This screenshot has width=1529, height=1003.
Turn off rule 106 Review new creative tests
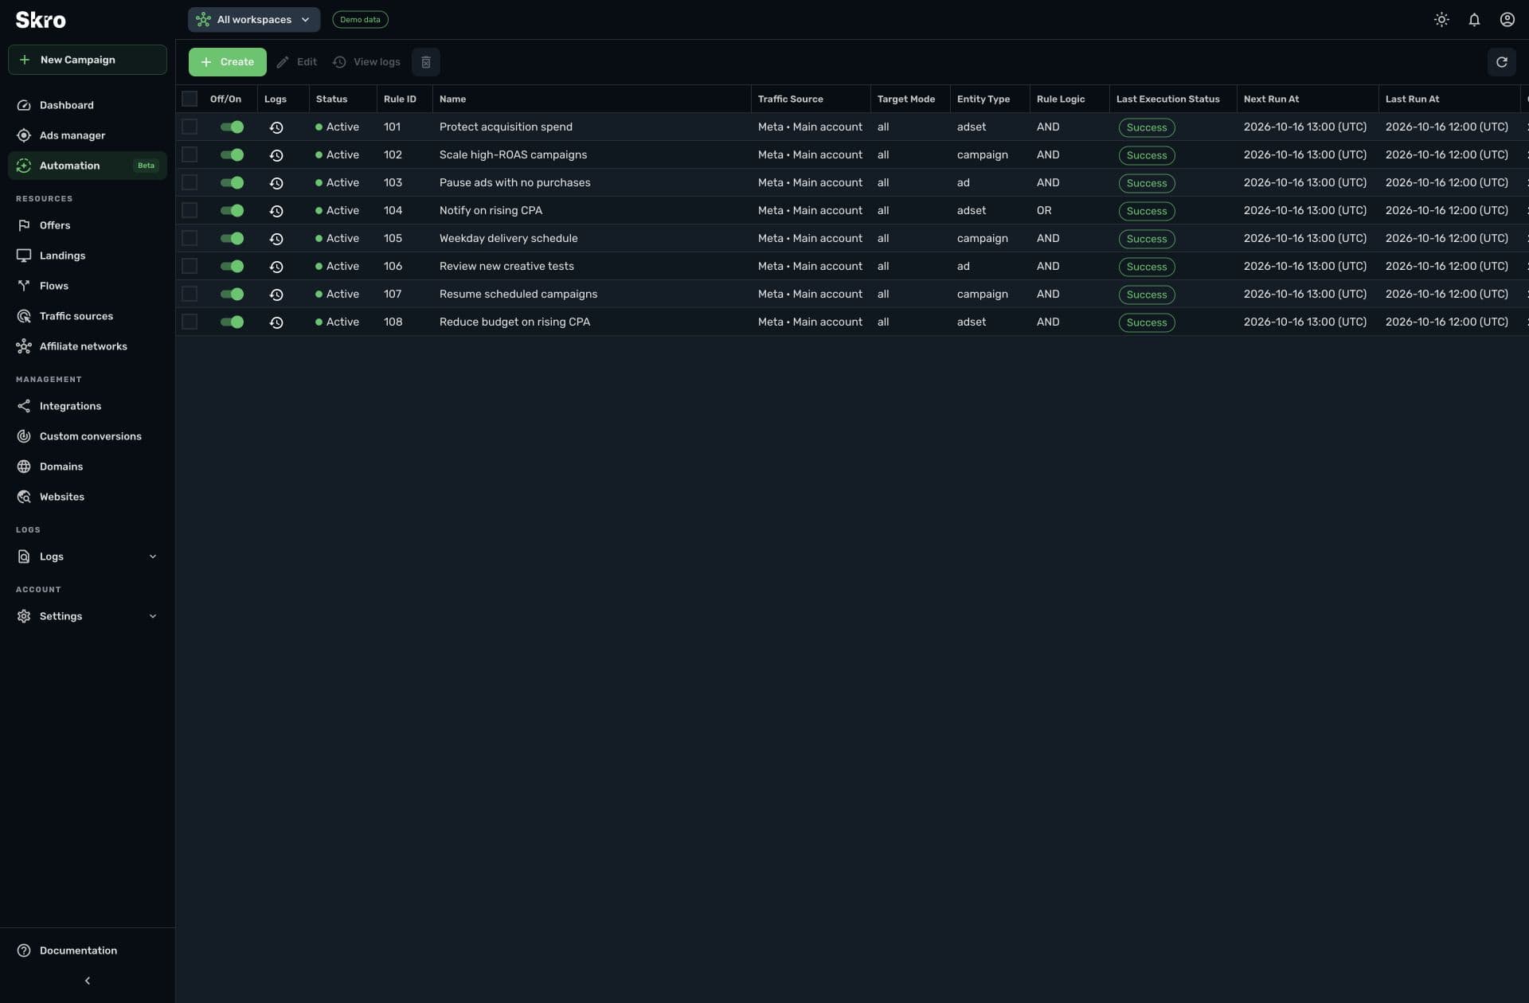(232, 266)
